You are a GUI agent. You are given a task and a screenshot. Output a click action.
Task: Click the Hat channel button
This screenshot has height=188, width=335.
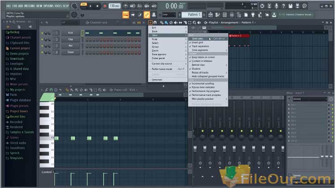(71, 45)
